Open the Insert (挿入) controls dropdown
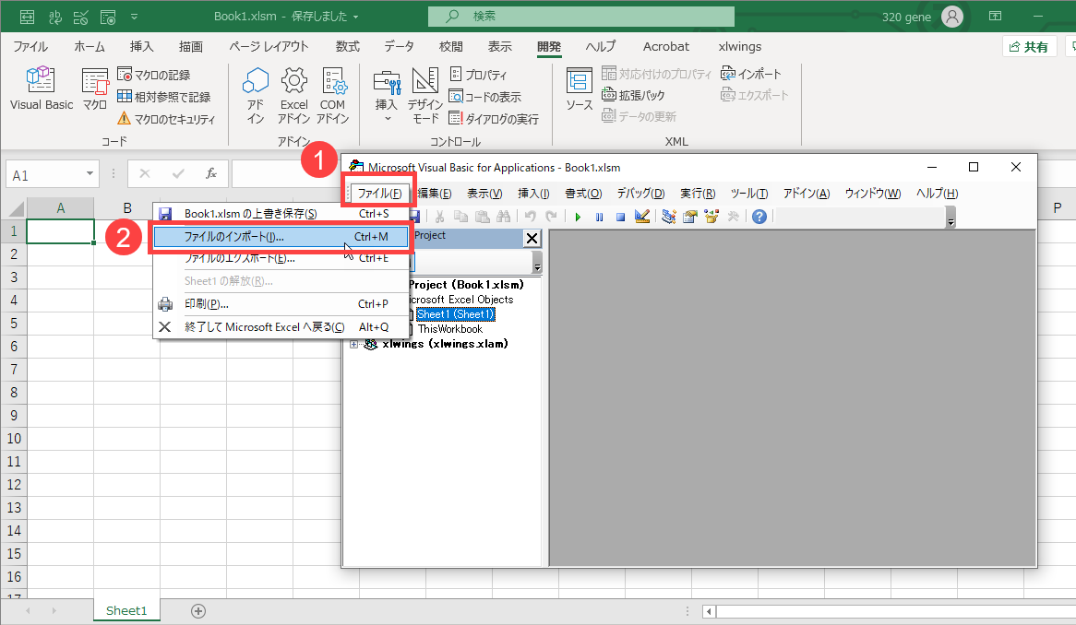This screenshot has width=1076, height=625. click(x=387, y=94)
